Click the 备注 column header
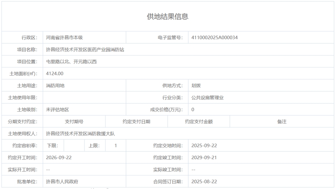Viewport: 335px width, 189px height. [x=281, y=122]
